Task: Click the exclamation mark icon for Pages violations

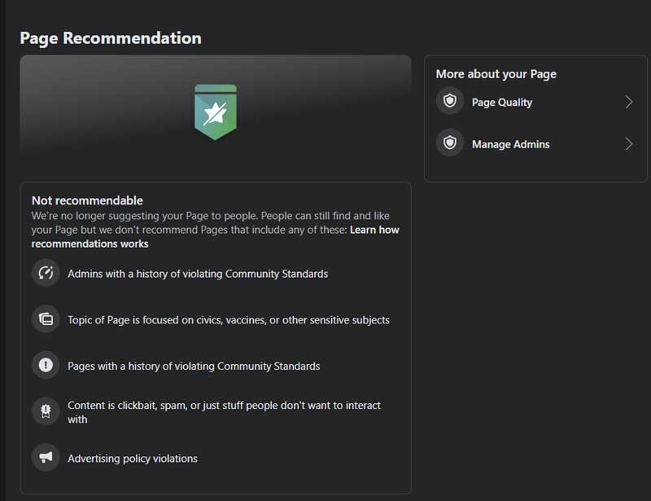Action: tap(46, 366)
